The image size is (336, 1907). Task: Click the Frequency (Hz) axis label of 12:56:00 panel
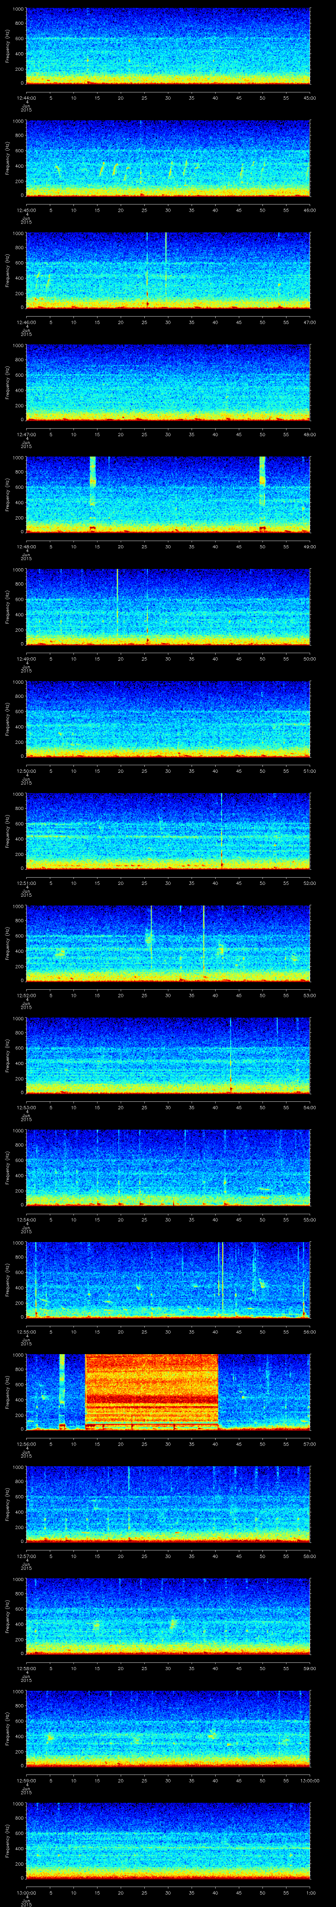pos(8,1391)
